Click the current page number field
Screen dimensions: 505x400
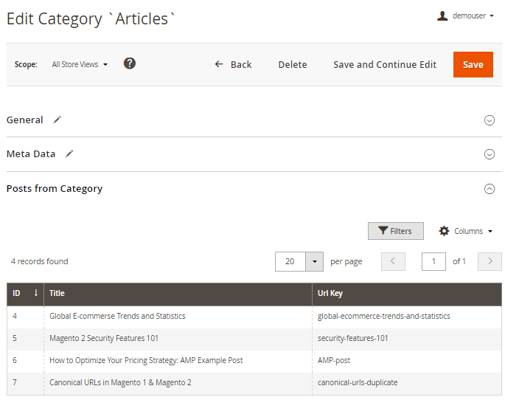(433, 261)
